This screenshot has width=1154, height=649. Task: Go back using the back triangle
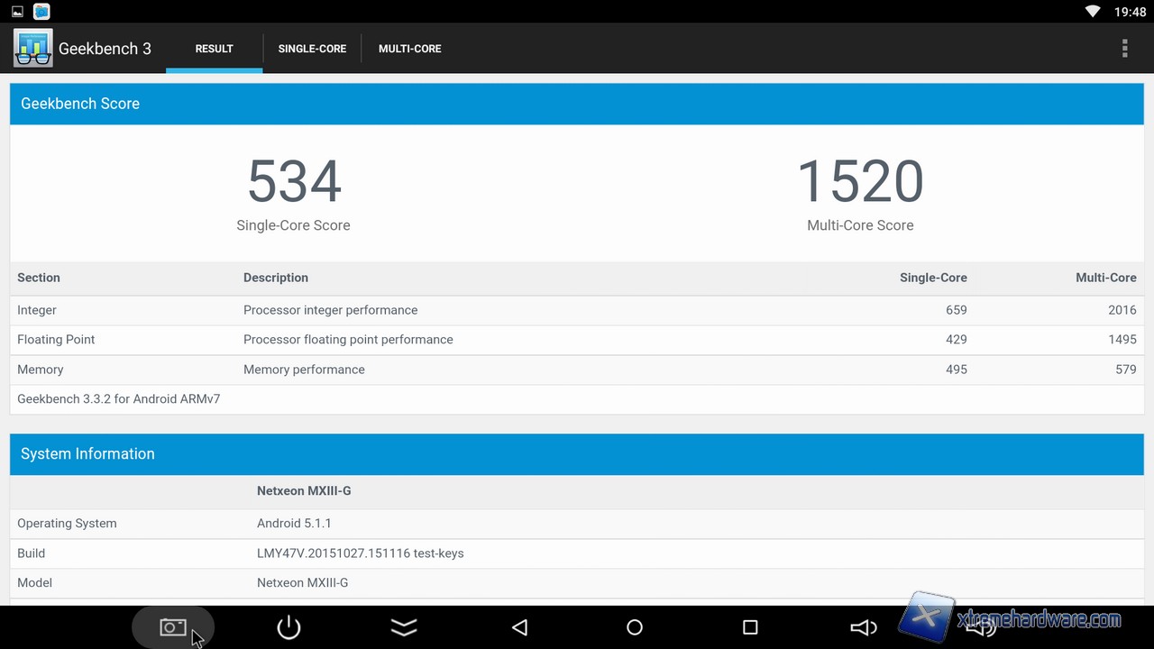519,627
